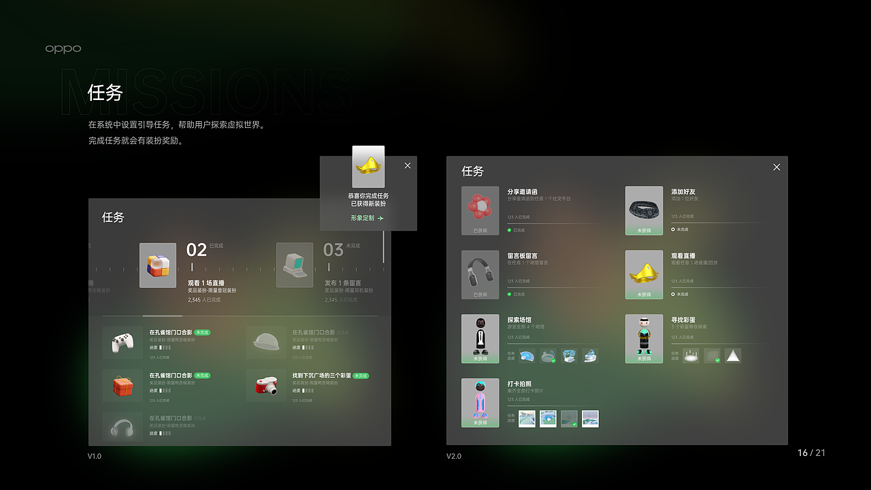The width and height of the screenshot is (871, 490).
Task: Open the green avatar reward for 寻找彩蛋
Action: 644,338
